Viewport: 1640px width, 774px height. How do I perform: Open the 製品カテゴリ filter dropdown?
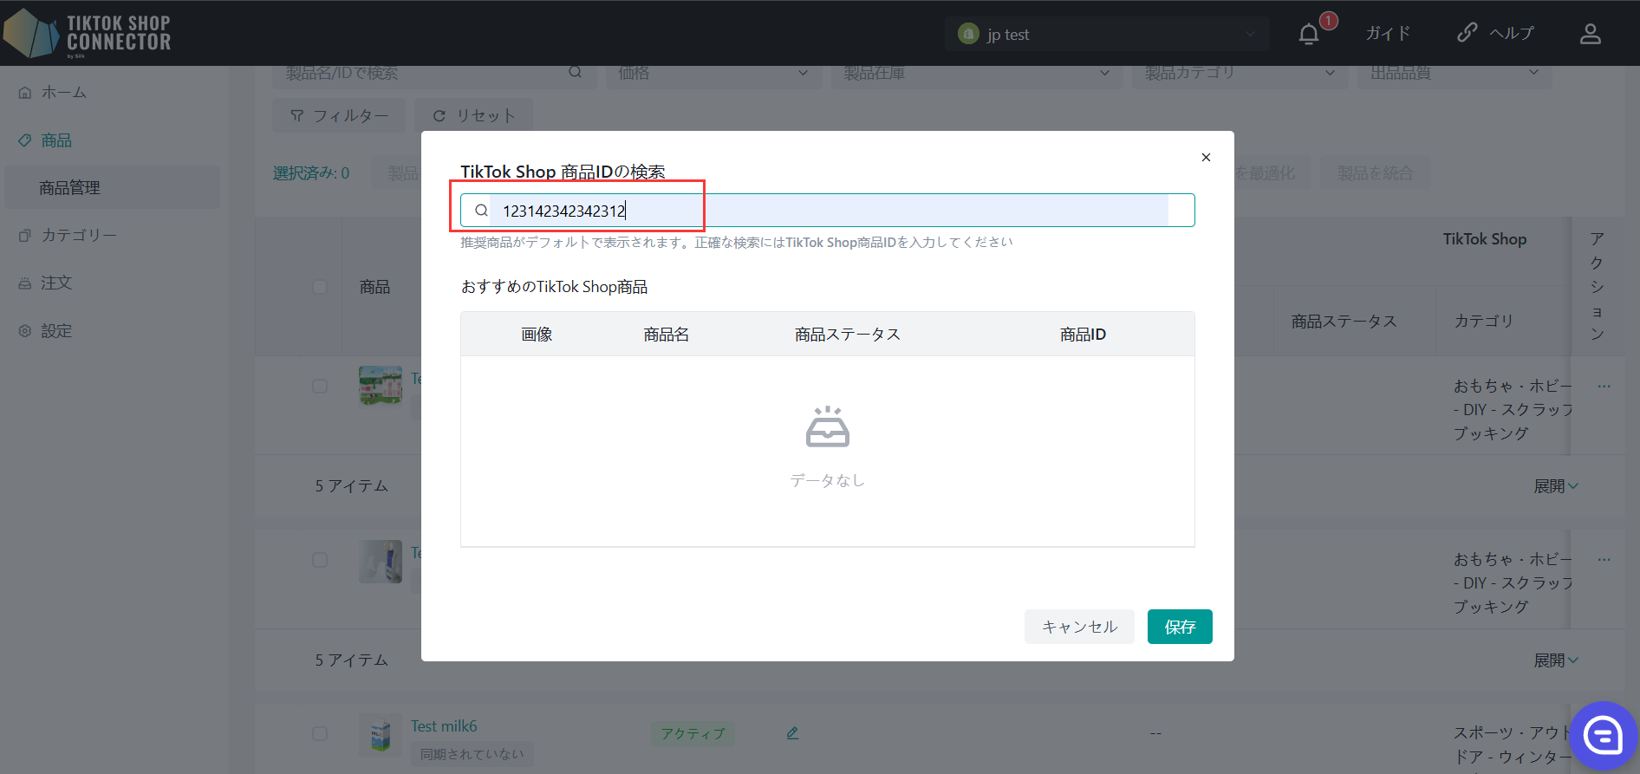coord(1240,74)
